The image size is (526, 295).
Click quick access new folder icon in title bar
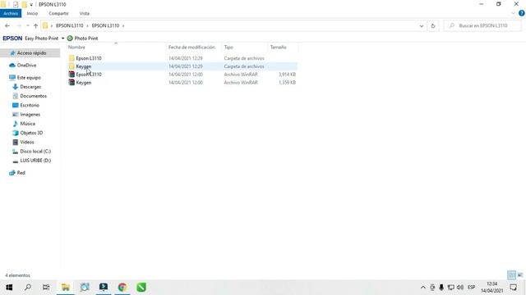click(24, 5)
